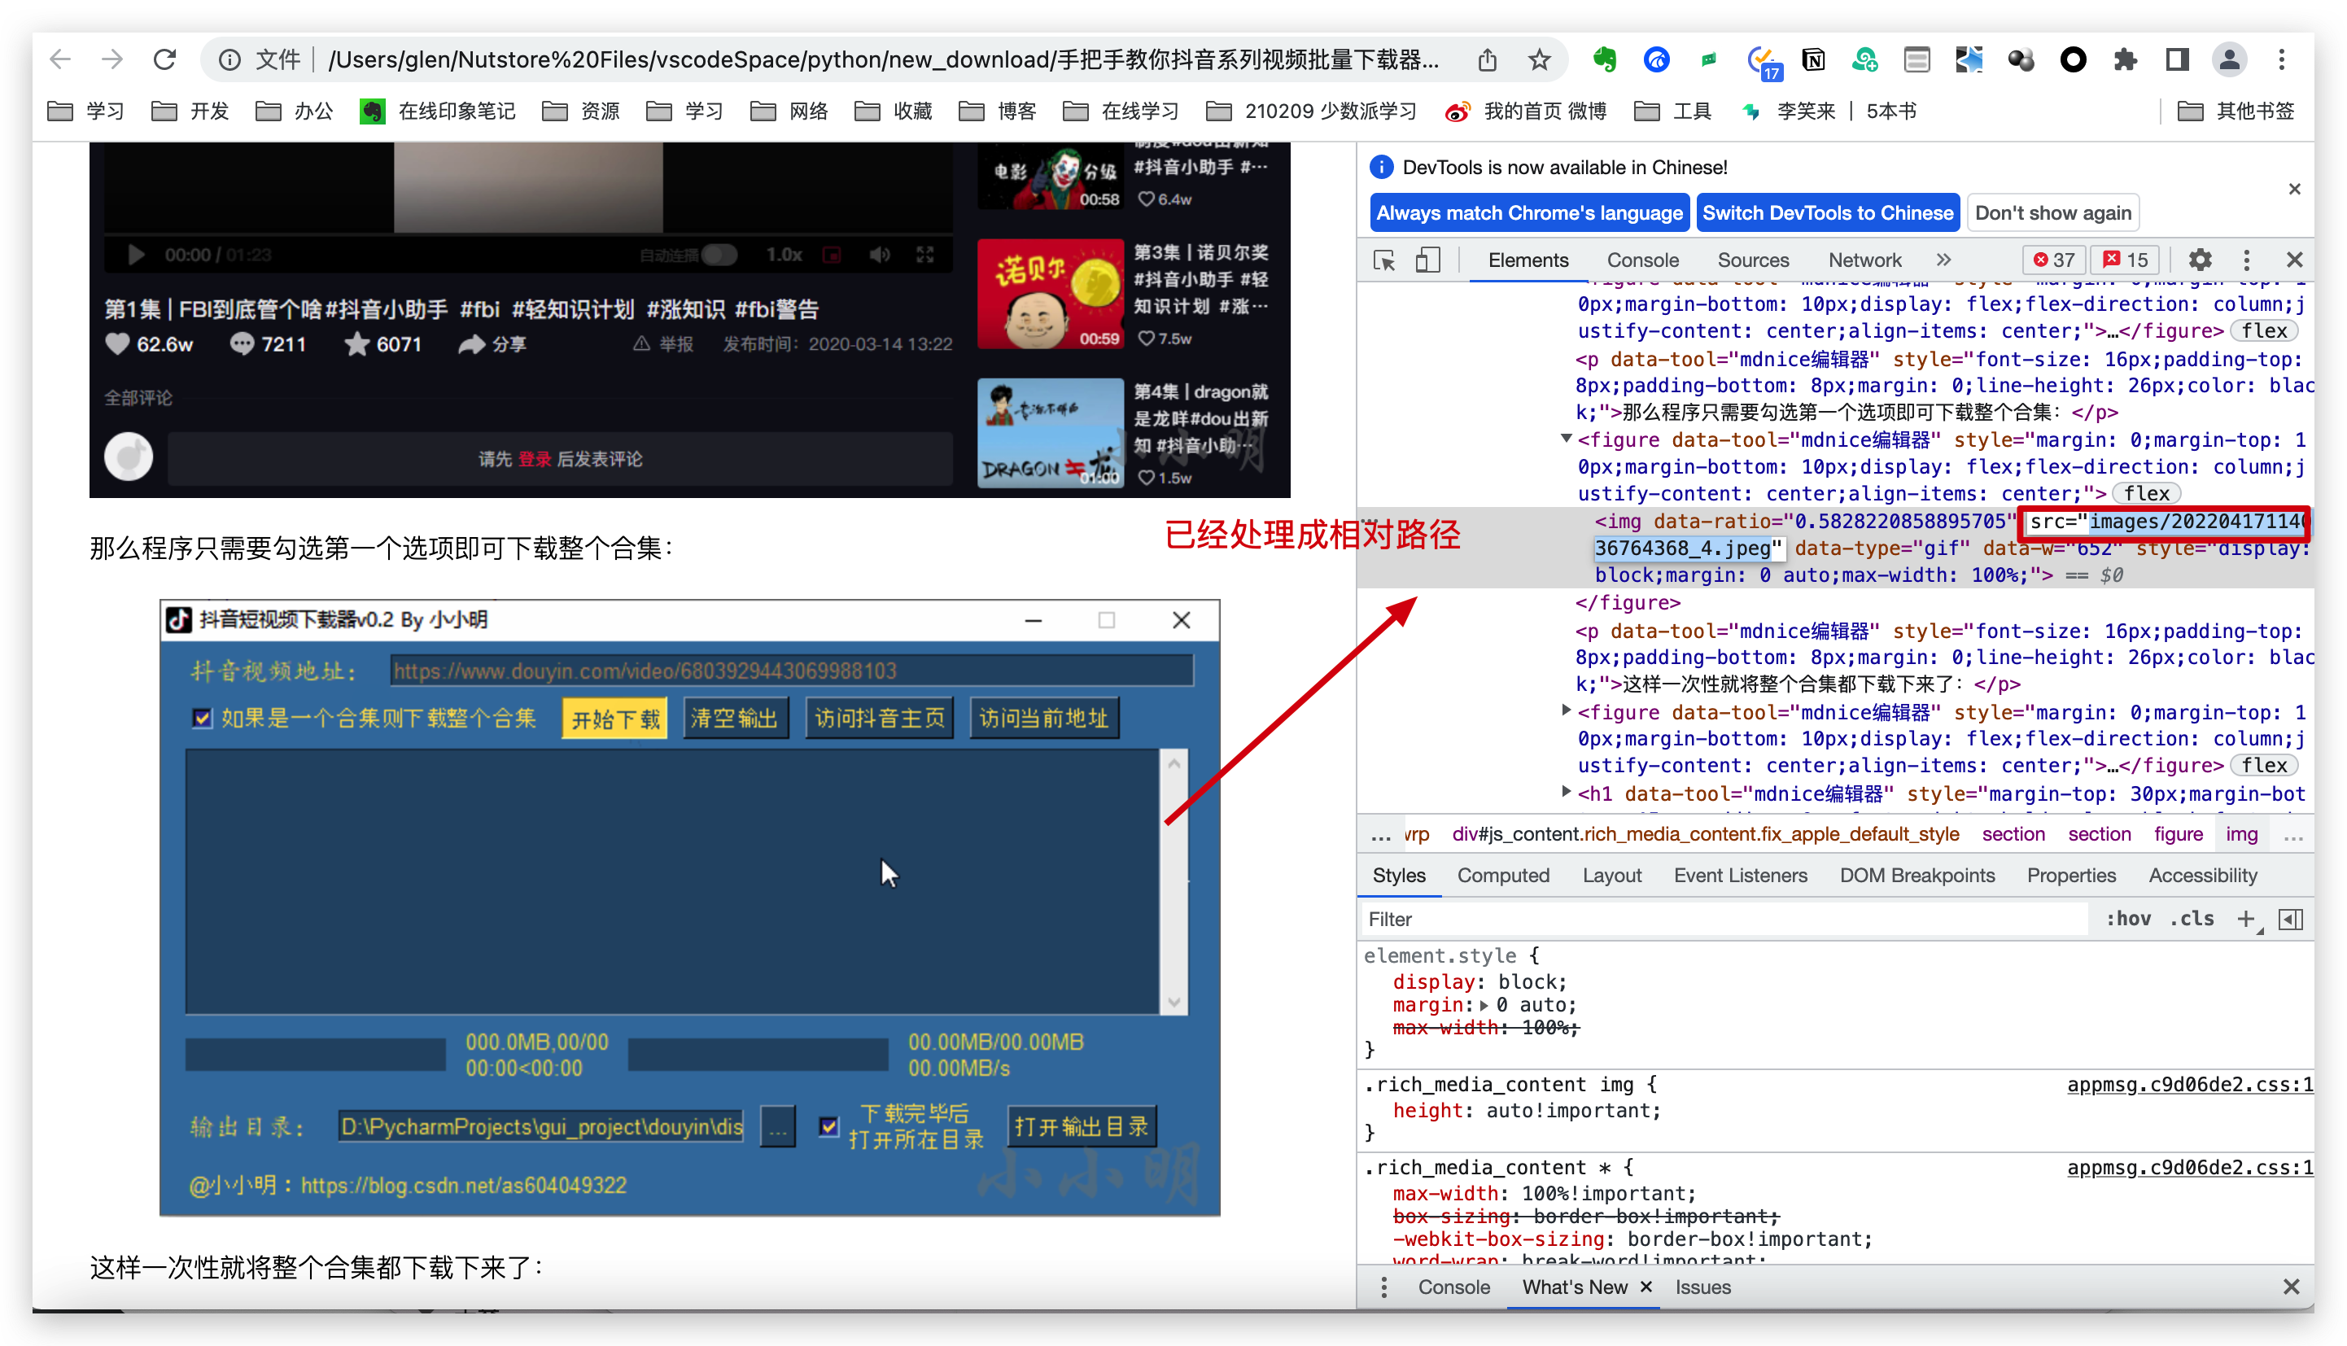
Task: Click Don't show again button
Action: coord(2052,213)
